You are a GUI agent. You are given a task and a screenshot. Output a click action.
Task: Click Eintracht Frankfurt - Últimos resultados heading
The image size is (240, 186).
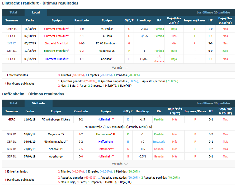40,3
